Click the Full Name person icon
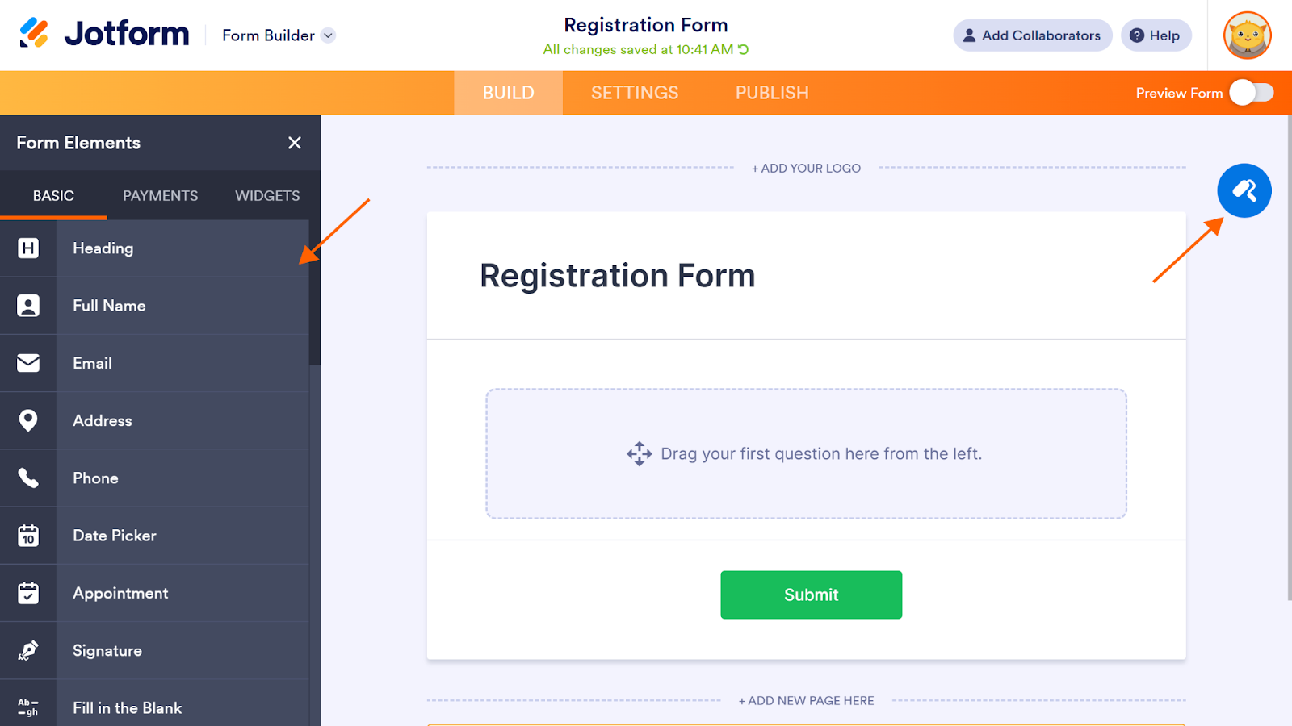Screen dimensions: 1292x726 [x=28, y=306]
